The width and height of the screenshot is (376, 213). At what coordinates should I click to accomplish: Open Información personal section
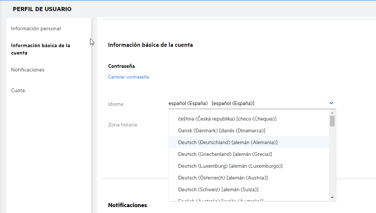(36, 28)
